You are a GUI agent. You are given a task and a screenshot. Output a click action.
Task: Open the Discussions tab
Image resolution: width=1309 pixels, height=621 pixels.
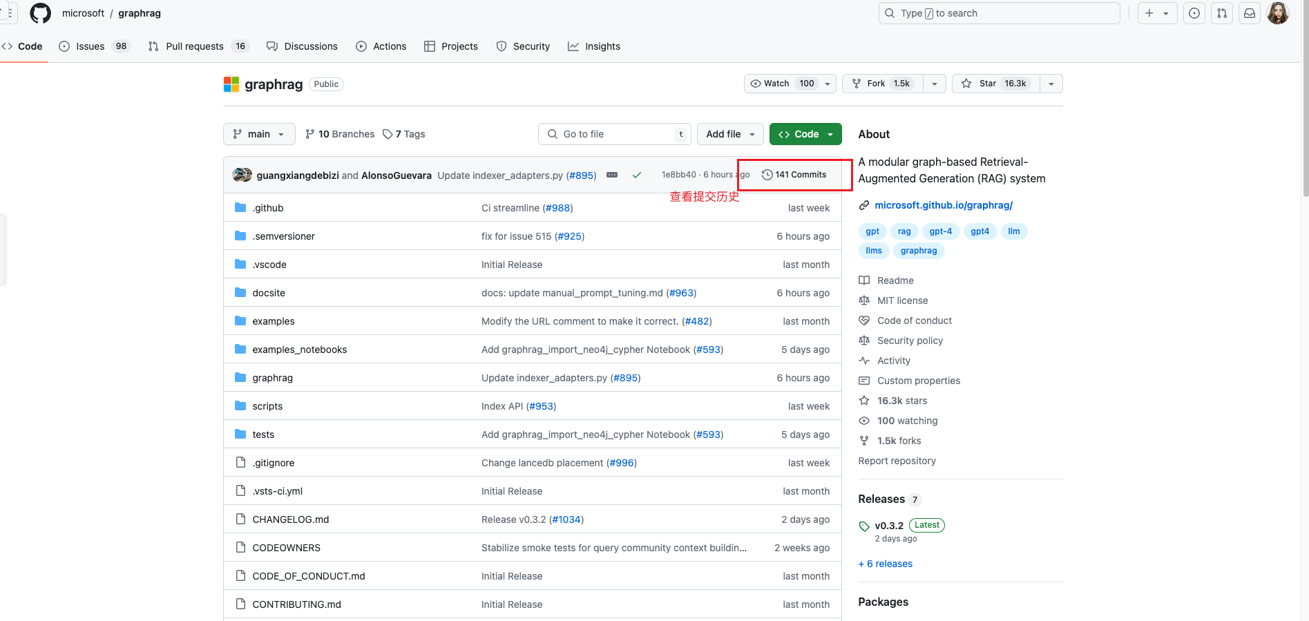[303, 46]
